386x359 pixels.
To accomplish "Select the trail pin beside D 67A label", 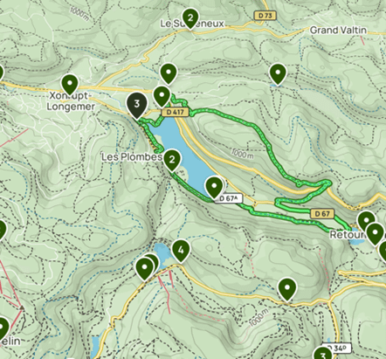I will [x=214, y=187].
